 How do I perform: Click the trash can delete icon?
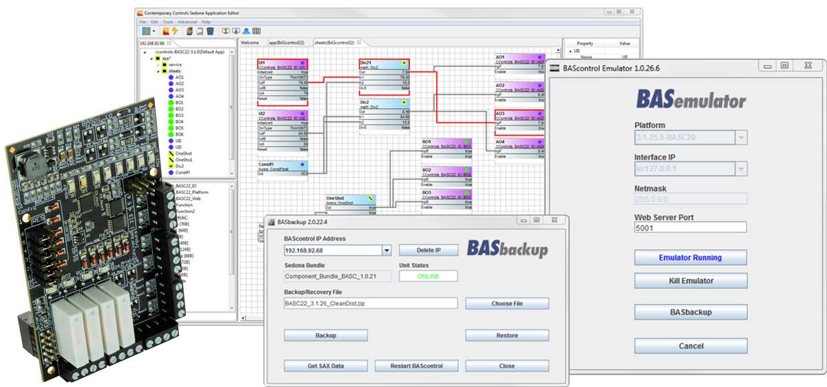[x=211, y=31]
